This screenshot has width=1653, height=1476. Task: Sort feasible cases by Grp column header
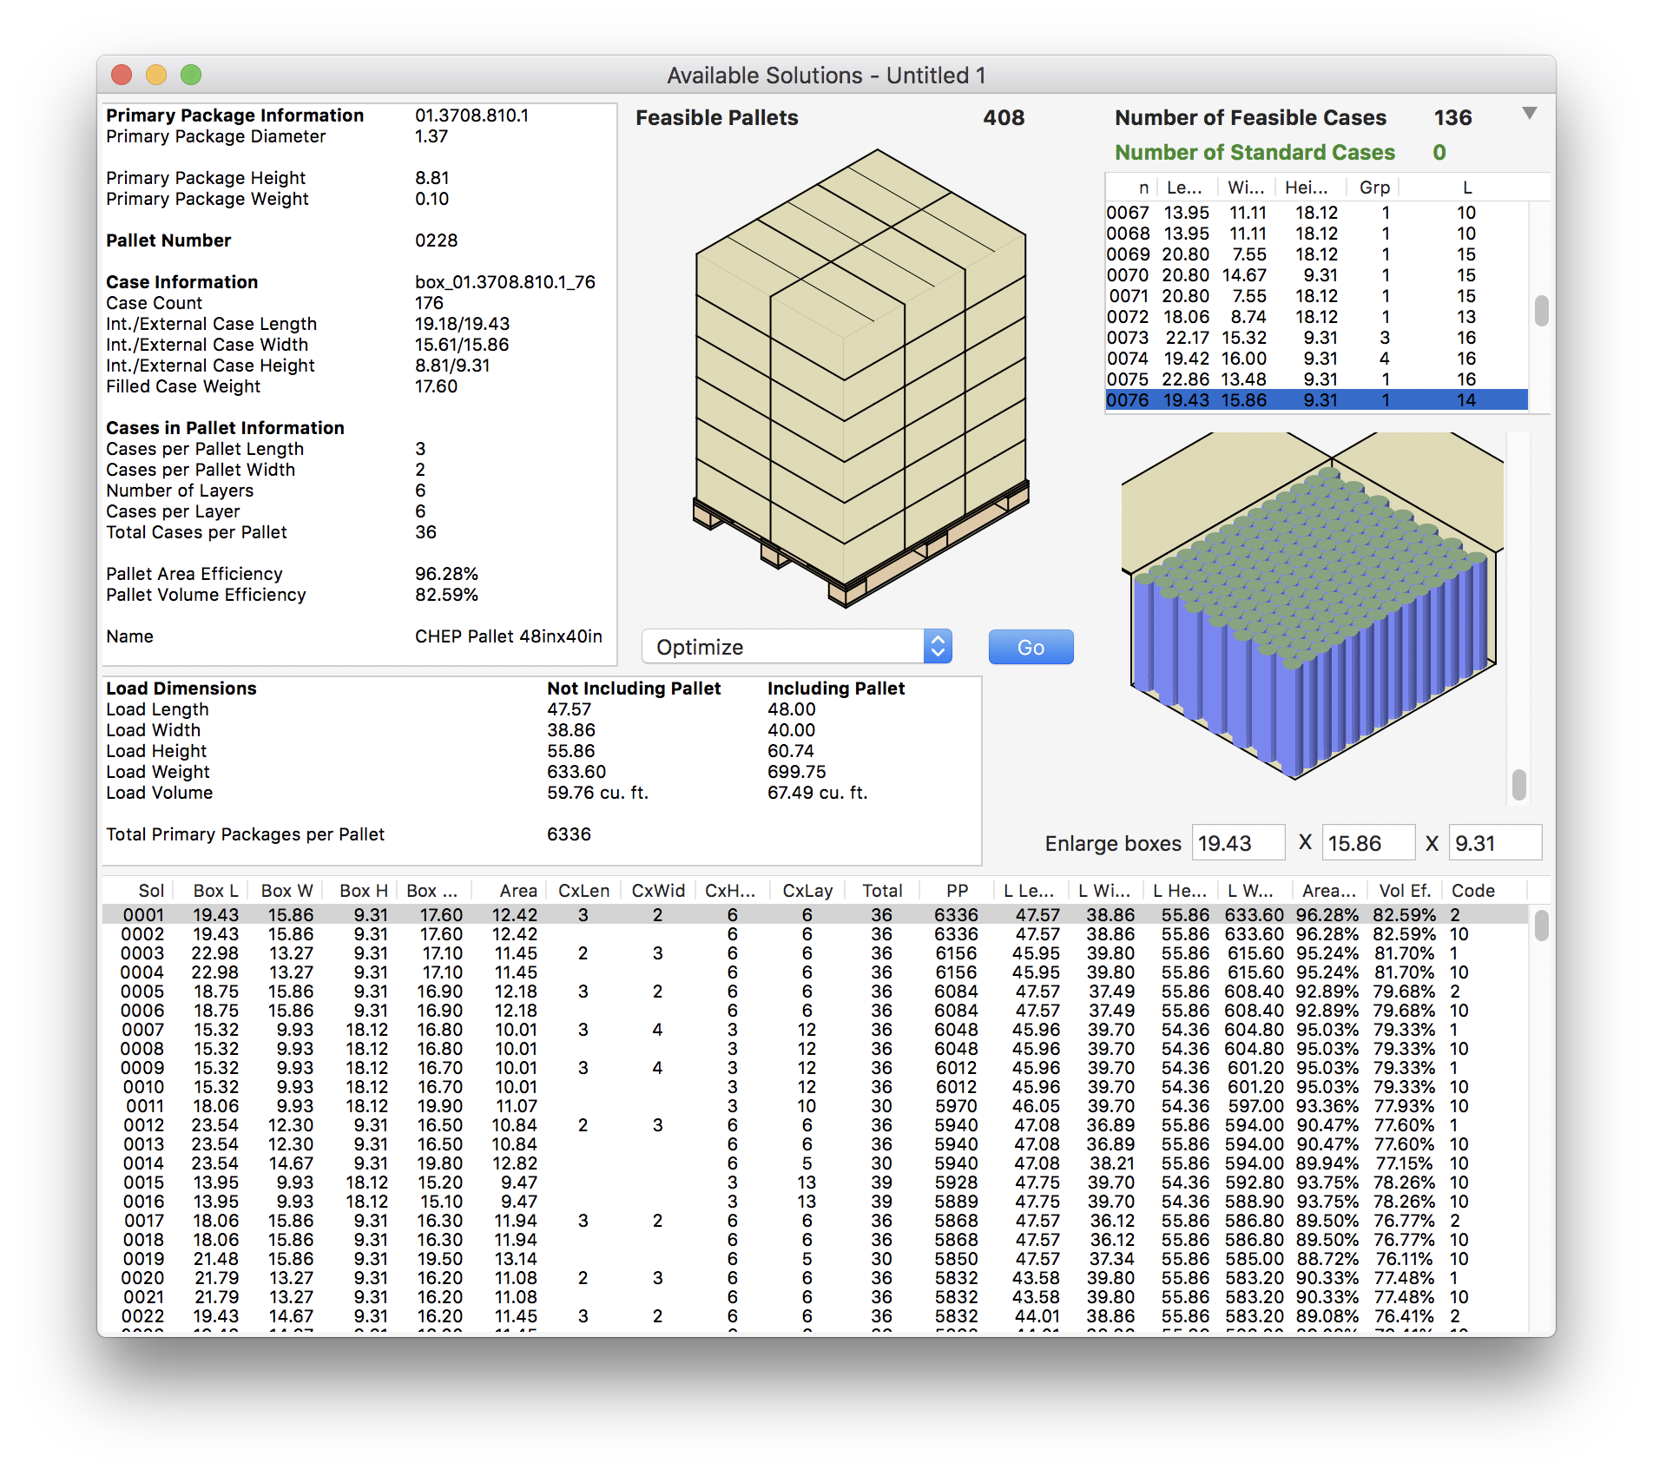pyautogui.click(x=1374, y=188)
